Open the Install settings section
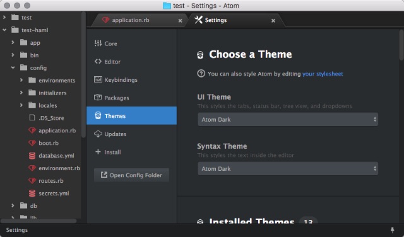 click(131, 152)
